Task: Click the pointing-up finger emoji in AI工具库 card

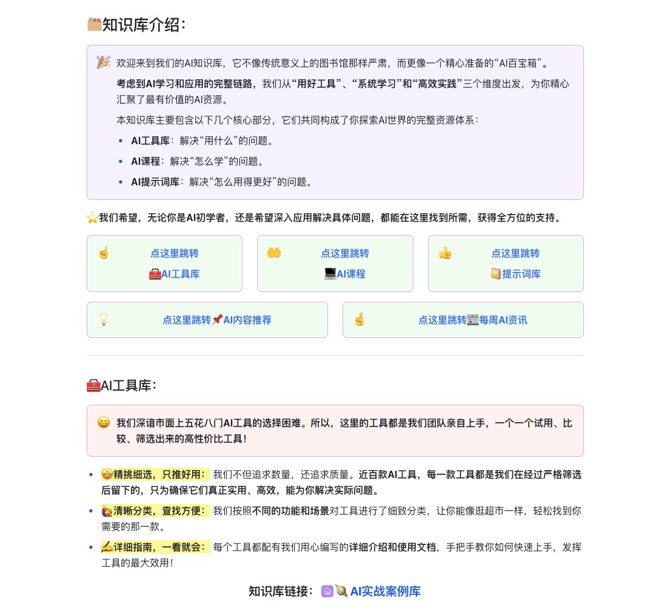Action: [x=104, y=253]
